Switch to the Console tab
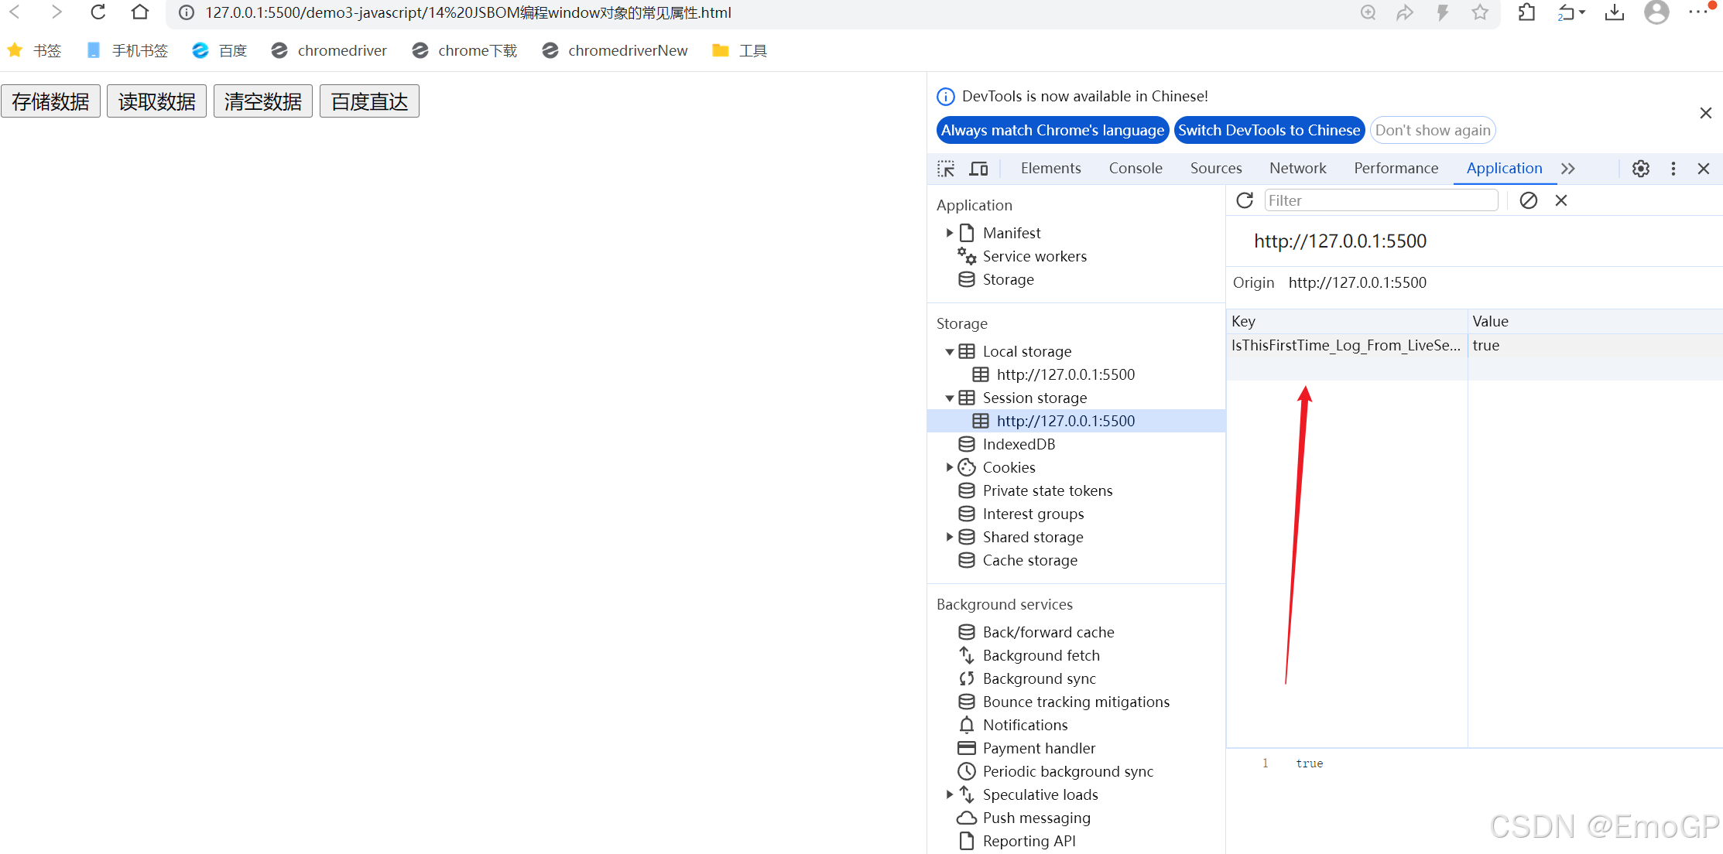 (1135, 169)
